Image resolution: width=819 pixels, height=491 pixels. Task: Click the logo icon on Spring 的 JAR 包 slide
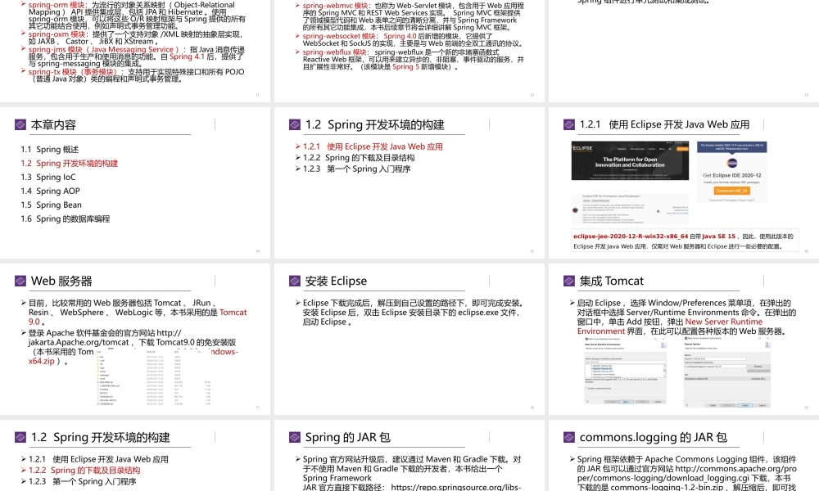tap(295, 438)
